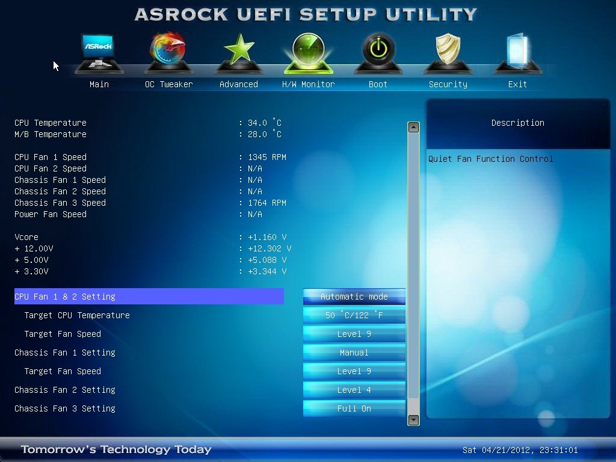Click the vertical scrollbar track
The image size is (616, 462).
point(413,274)
